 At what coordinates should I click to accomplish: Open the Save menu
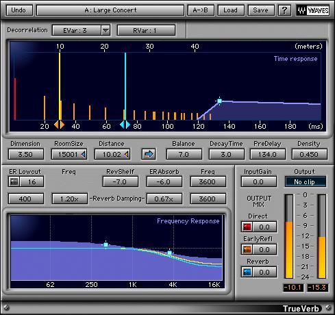coord(261,10)
